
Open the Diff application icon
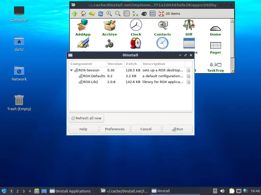pyautogui.click(x=189, y=28)
